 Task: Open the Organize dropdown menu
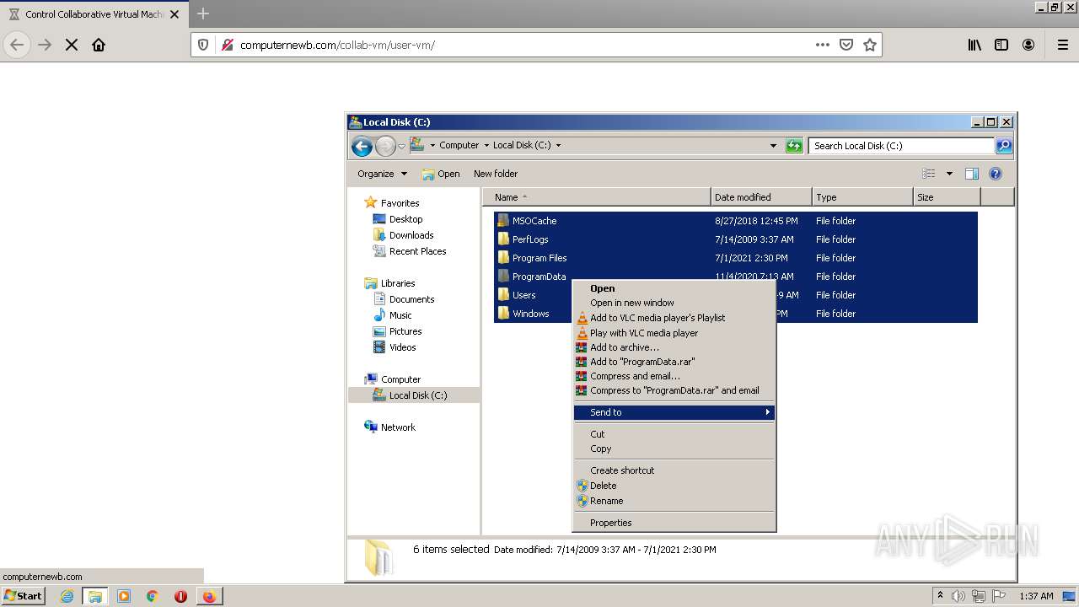382,174
